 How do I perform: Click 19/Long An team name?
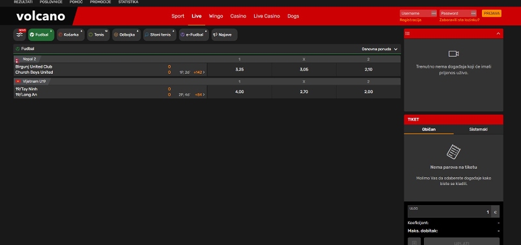(26, 94)
